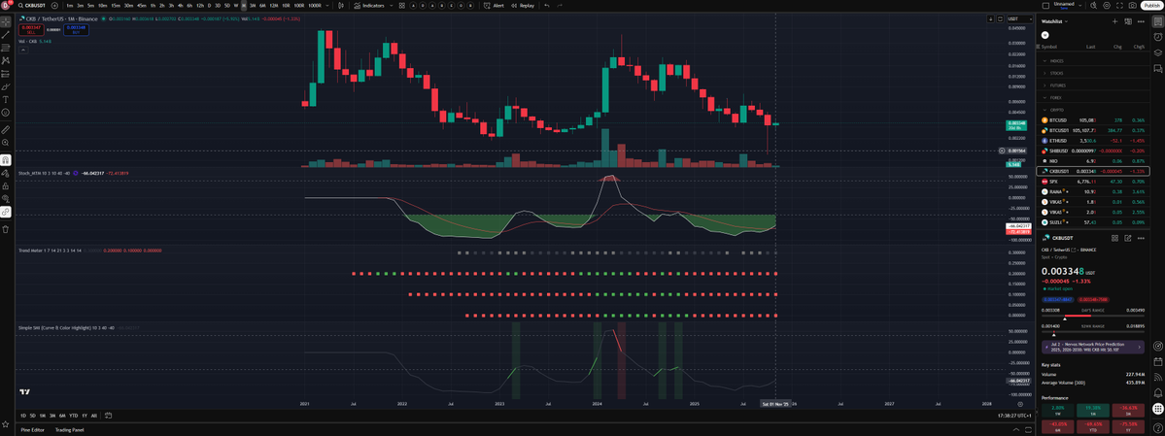This screenshot has width=1165, height=436.
Task: Open chart settings in top toolbar
Action: click(x=1107, y=5)
